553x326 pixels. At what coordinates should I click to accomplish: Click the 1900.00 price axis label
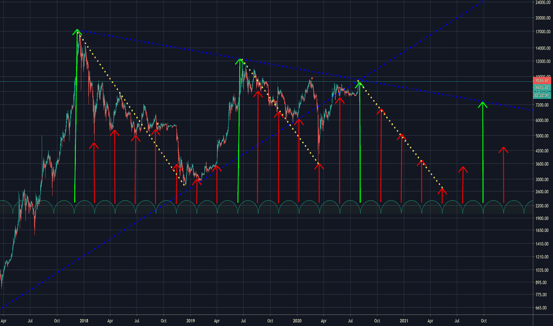point(544,219)
